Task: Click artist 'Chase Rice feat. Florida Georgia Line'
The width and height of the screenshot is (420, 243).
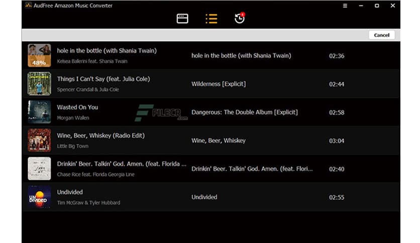Action: pyautogui.click(x=95, y=175)
